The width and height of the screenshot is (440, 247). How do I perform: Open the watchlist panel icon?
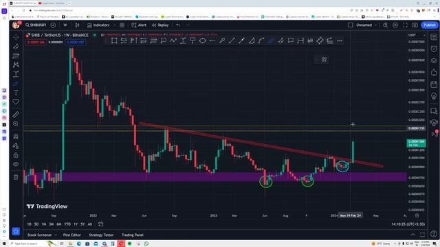[434, 37]
